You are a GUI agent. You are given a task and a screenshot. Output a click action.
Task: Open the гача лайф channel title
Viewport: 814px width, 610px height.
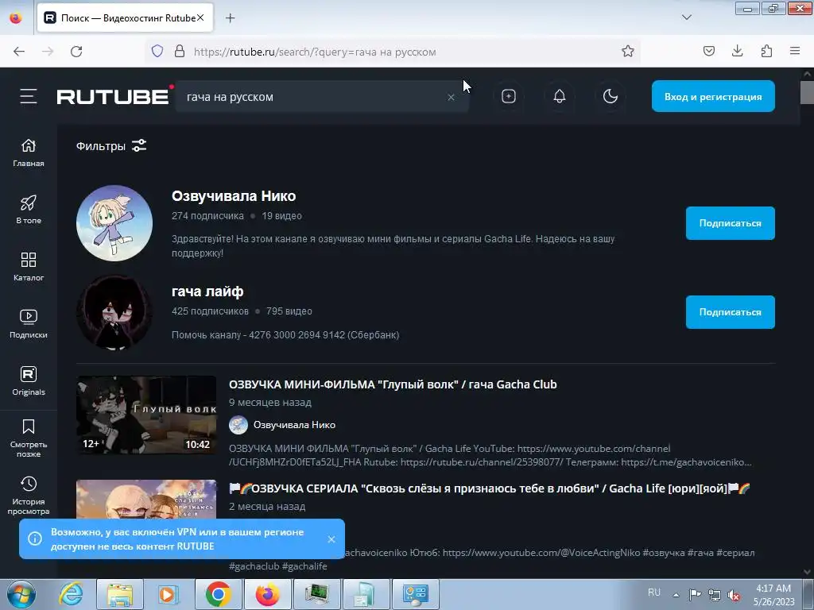[x=207, y=291]
